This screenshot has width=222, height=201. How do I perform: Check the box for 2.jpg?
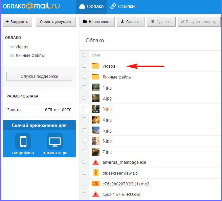(84, 98)
